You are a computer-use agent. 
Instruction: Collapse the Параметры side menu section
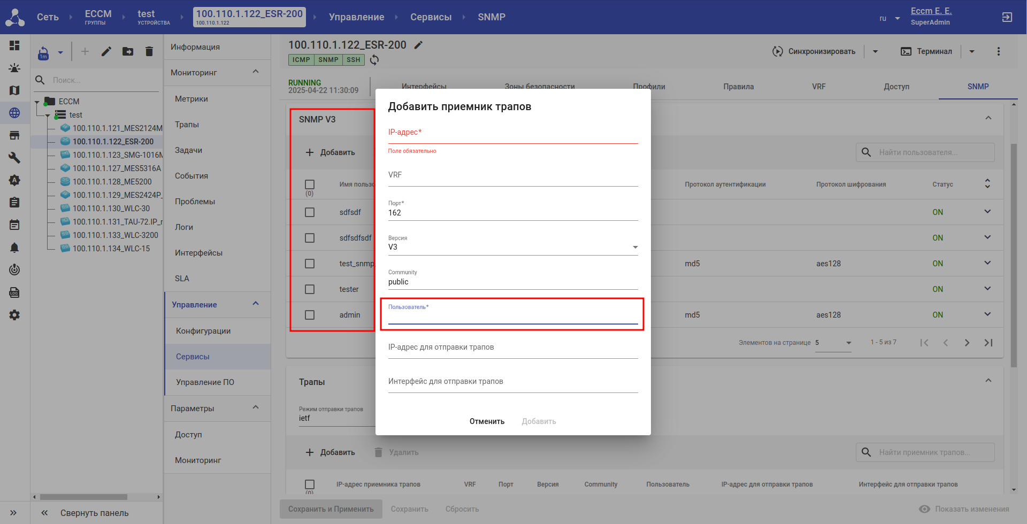point(256,407)
